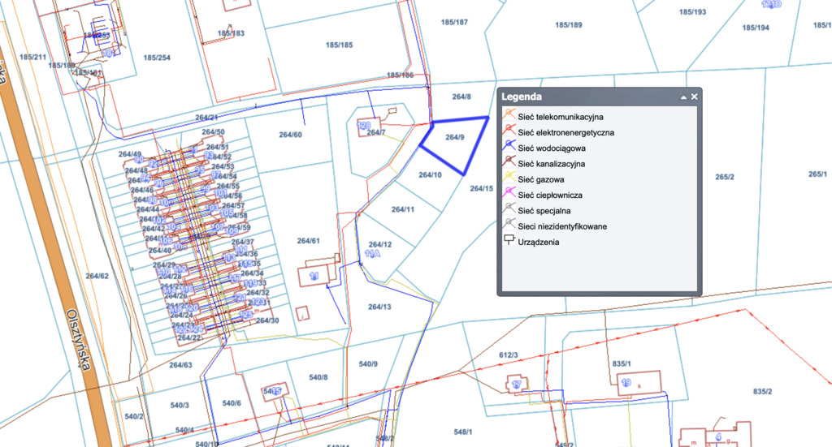
Task: Click building number 17 on parcel 612/3
Action: (516, 384)
